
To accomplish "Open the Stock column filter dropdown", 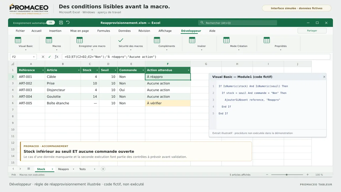I will (x=97, y=70).
